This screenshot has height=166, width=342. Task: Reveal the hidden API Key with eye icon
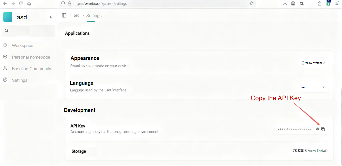pos(317,129)
